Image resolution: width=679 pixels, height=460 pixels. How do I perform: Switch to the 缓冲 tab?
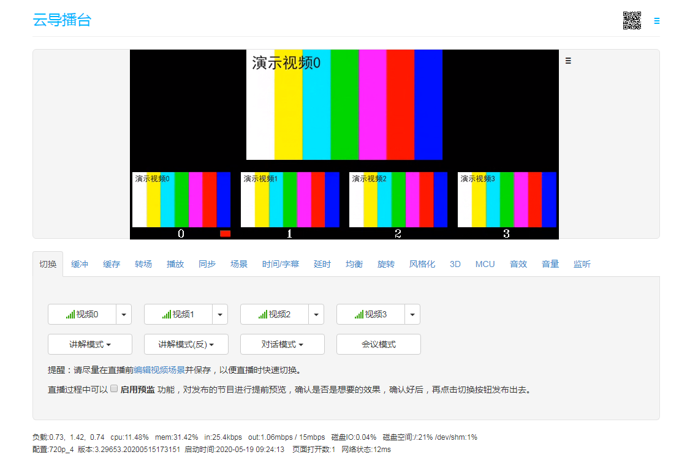pyautogui.click(x=80, y=264)
